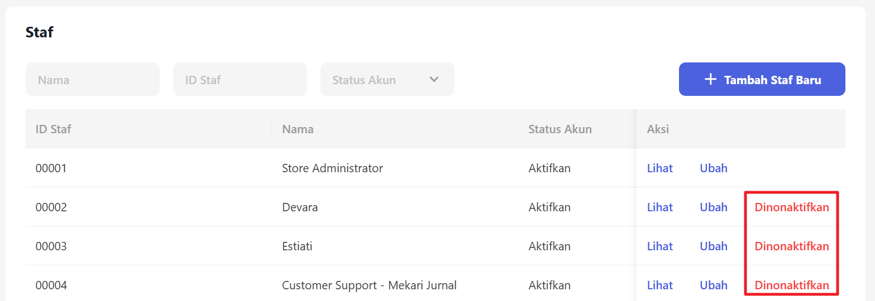This screenshot has height=301, width=875.
Task: Click Ubah for staff Estiati
Action: (713, 246)
